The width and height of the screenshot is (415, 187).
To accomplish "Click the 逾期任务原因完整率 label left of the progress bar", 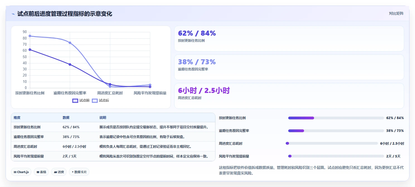I will click(x=234, y=131).
